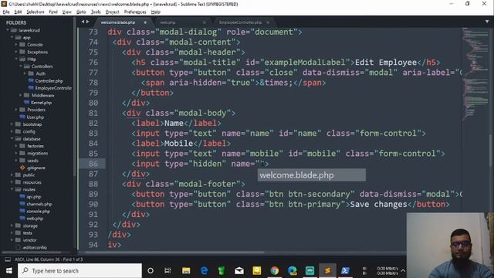Screen dimensions: 494x278
Task: Close the web.php tab
Action: click(x=204, y=22)
